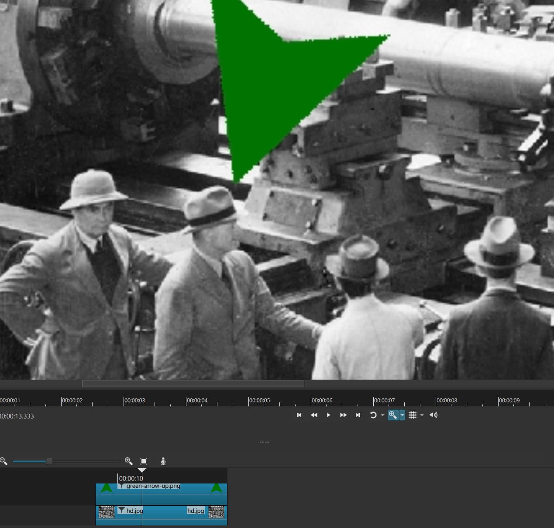Open the volume control

(x=434, y=415)
